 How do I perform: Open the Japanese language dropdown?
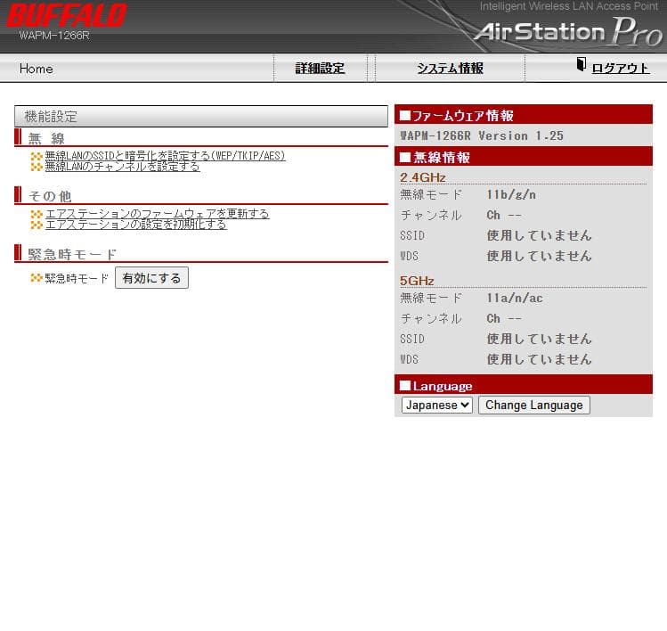click(x=437, y=405)
